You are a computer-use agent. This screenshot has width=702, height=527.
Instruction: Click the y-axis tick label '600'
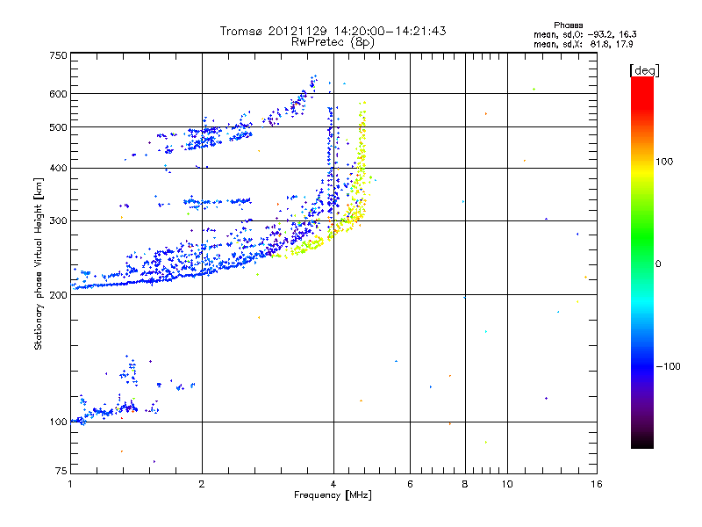coord(58,94)
